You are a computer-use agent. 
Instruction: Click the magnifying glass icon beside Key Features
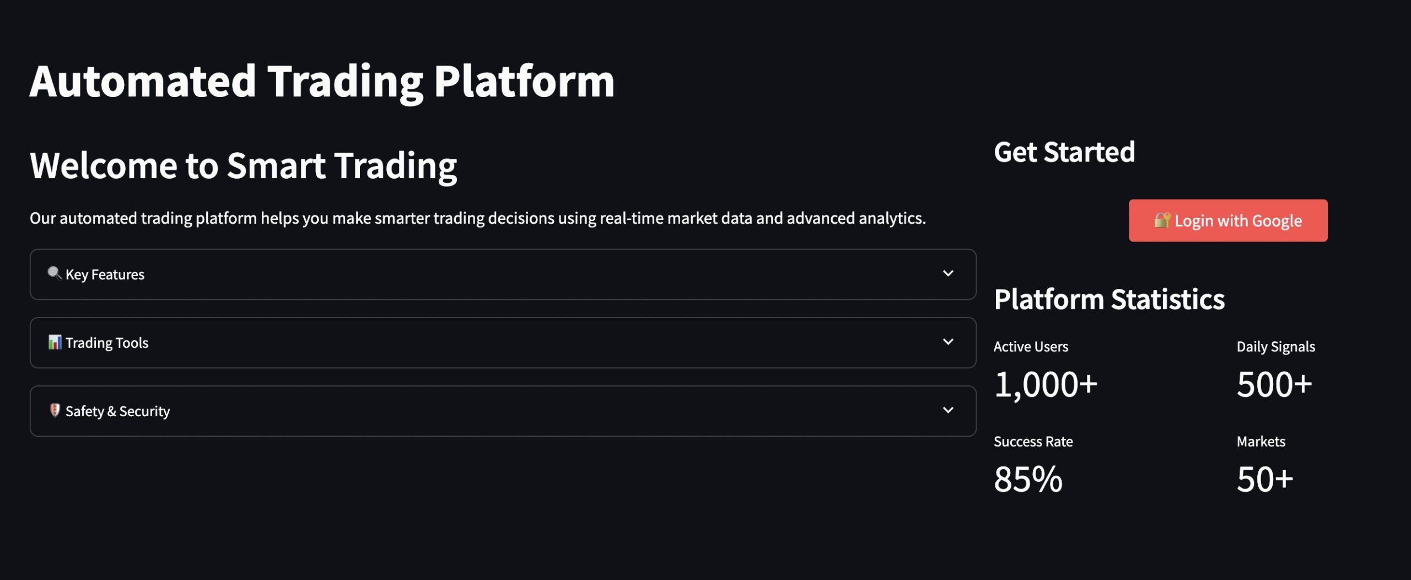54,273
